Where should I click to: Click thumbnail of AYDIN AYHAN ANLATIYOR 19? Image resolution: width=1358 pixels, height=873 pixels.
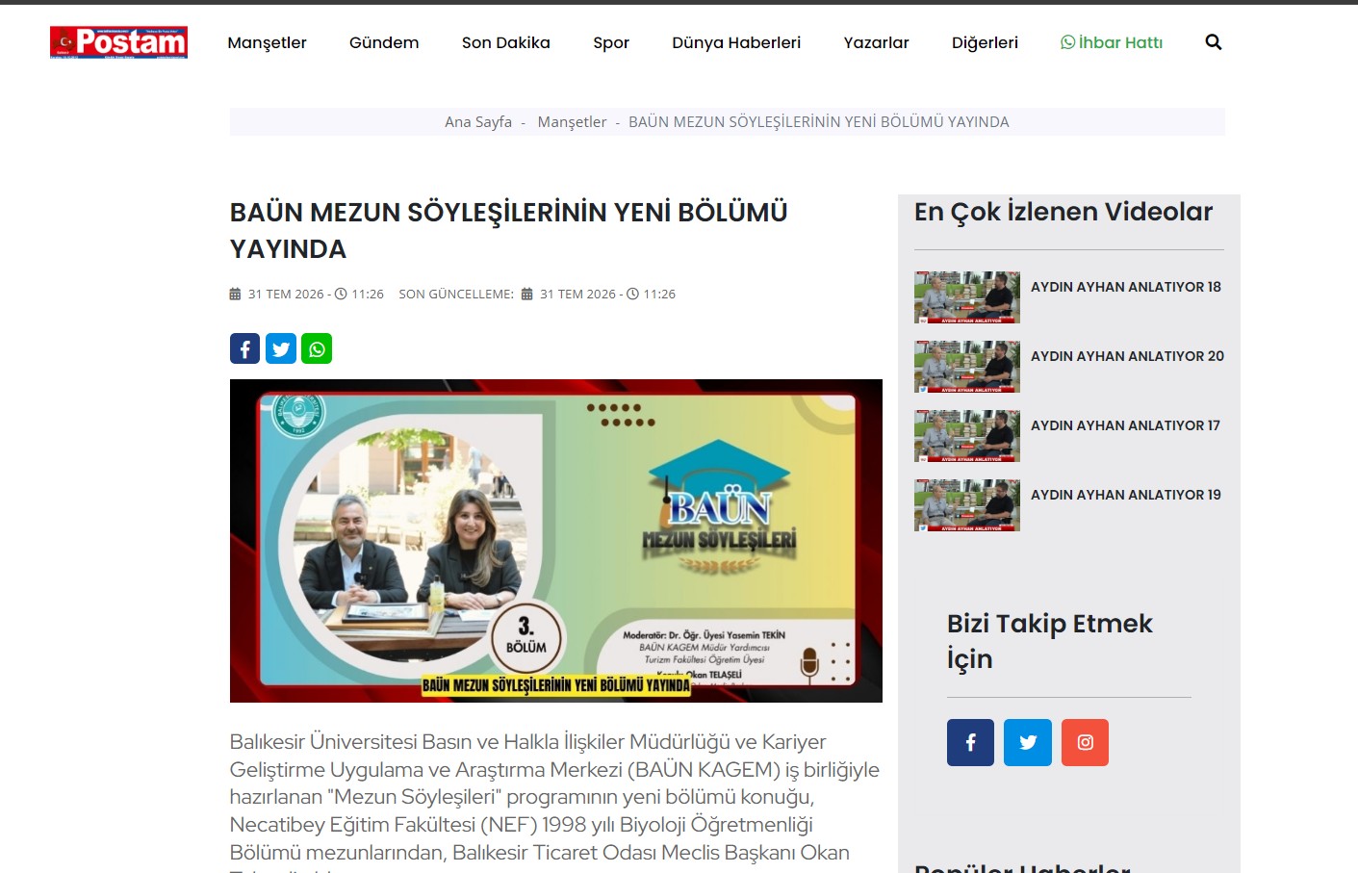pyautogui.click(x=967, y=505)
